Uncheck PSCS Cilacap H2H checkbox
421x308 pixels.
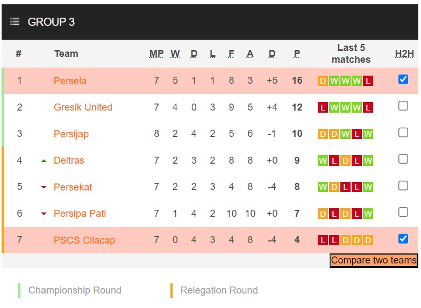403,239
